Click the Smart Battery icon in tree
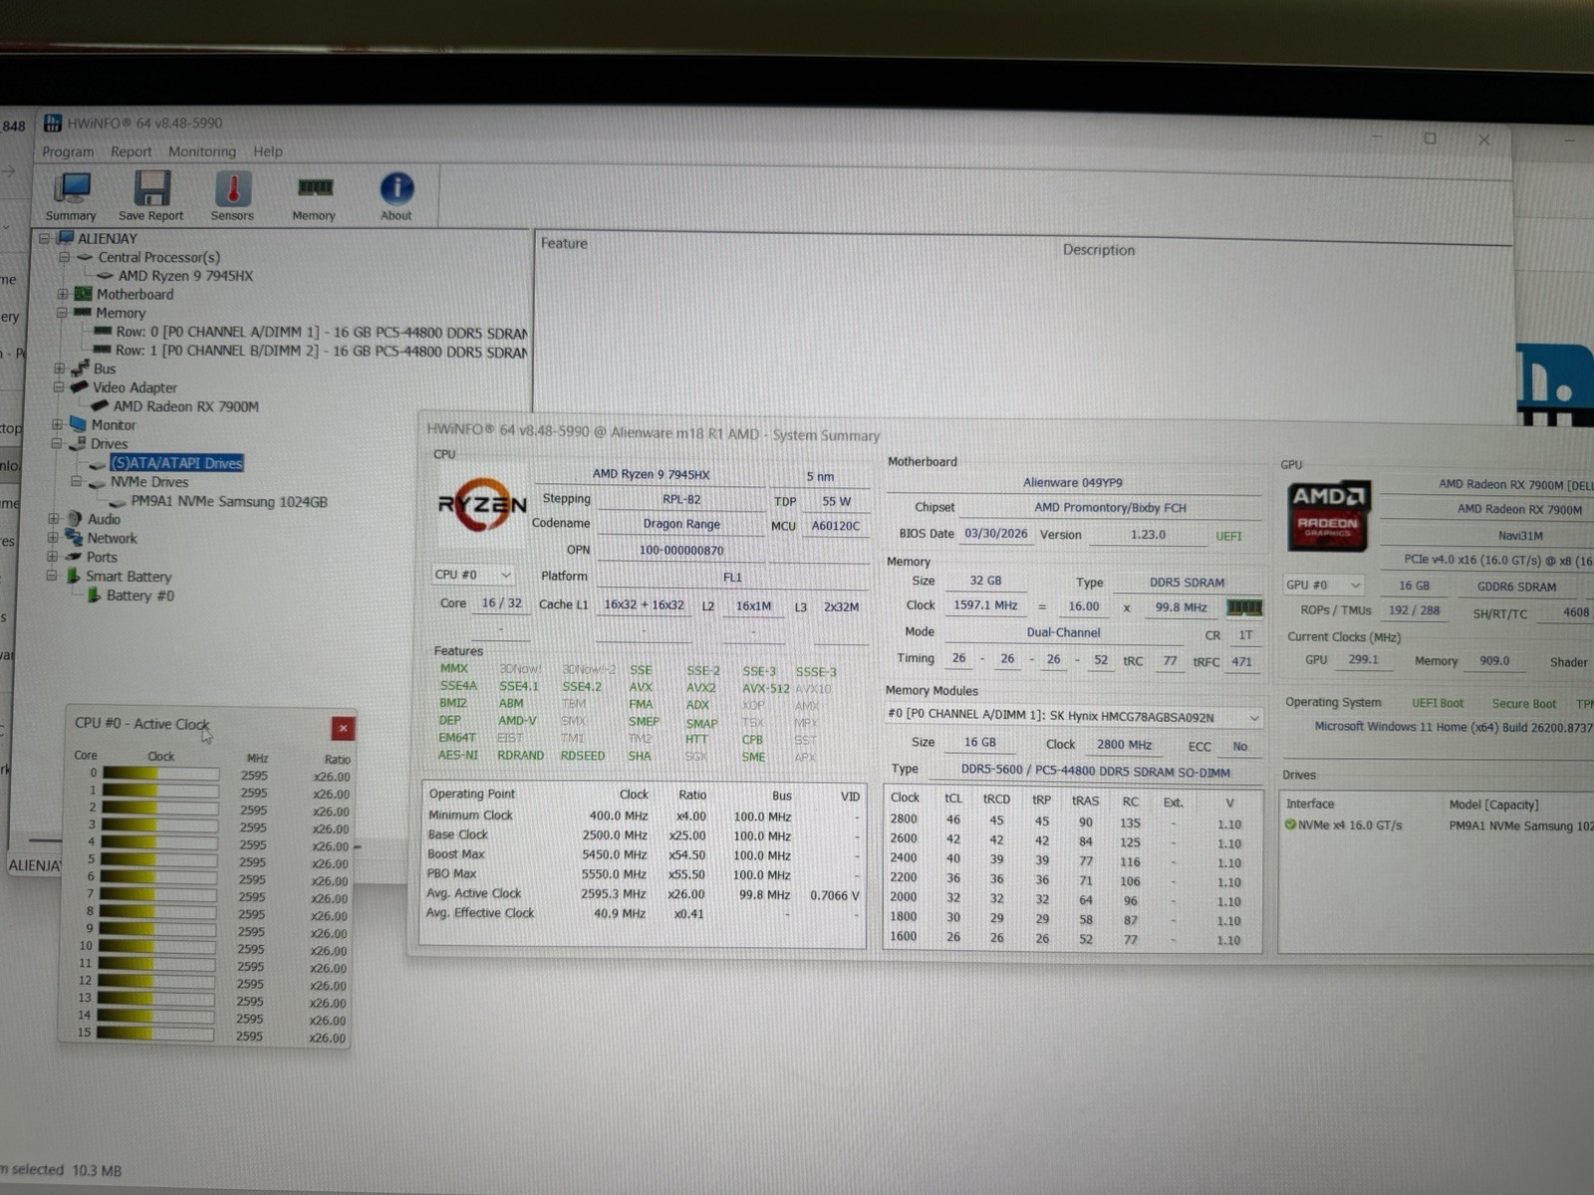1594x1195 pixels. 73,576
